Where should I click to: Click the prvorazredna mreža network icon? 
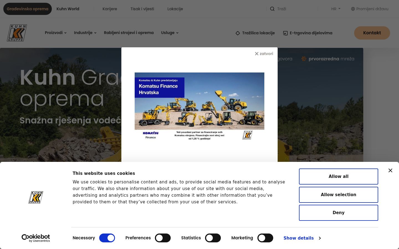(x=304, y=59)
